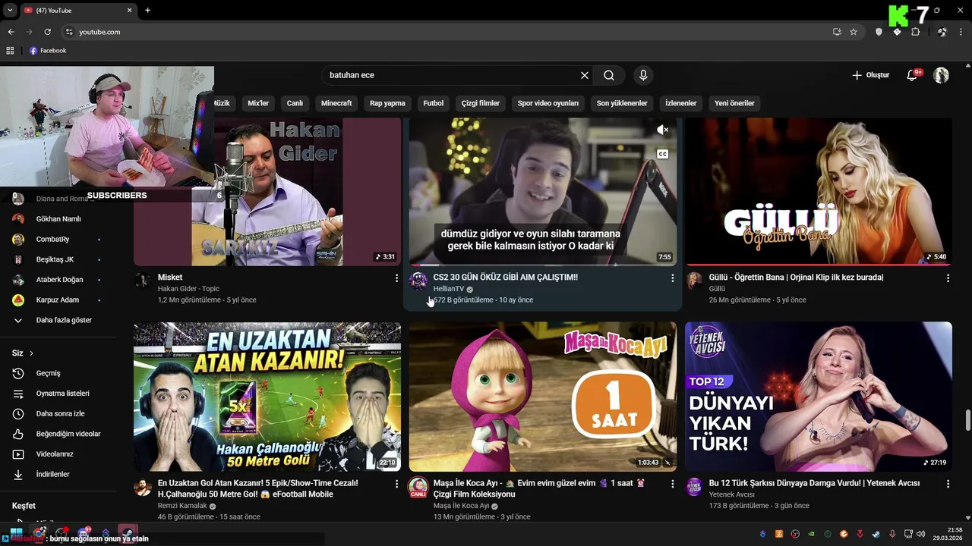
Task: Open options menu for En Uzaktan Gol video
Action: click(396, 484)
